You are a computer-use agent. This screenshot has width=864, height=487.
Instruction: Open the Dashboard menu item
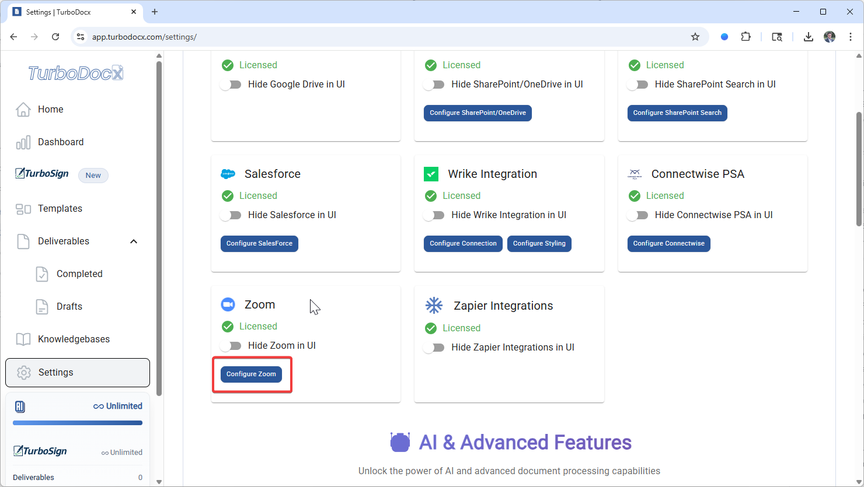point(78,142)
